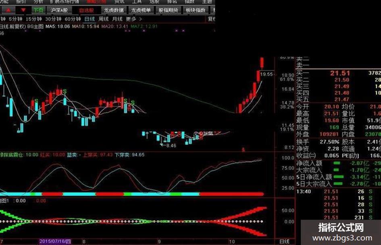This screenshot has height=245, width=381.
Task: Switch chart to 周线 weekly period
Action: tap(104, 19)
